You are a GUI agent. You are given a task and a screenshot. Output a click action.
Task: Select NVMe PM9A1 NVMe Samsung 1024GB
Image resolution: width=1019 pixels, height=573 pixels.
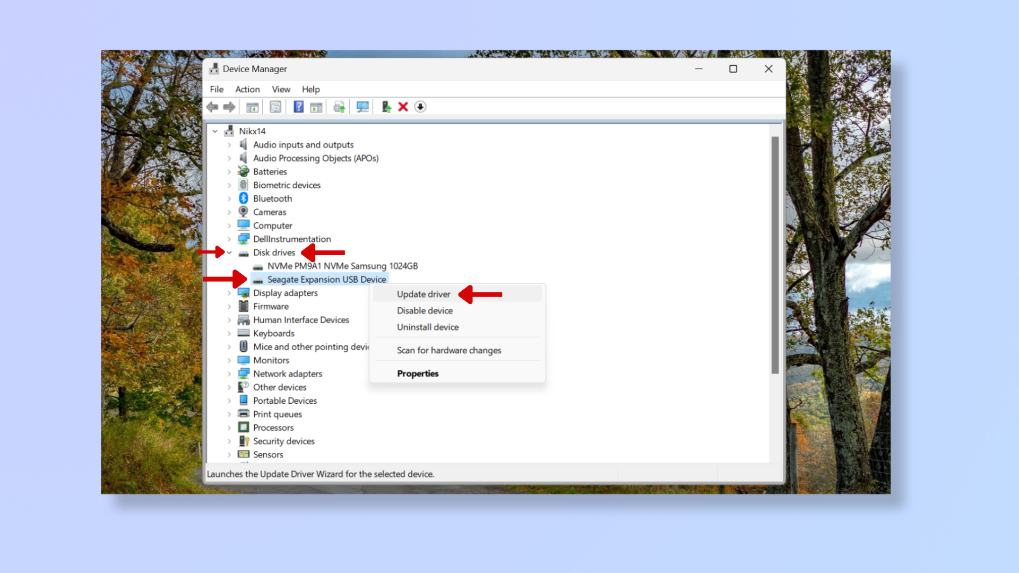pos(342,266)
